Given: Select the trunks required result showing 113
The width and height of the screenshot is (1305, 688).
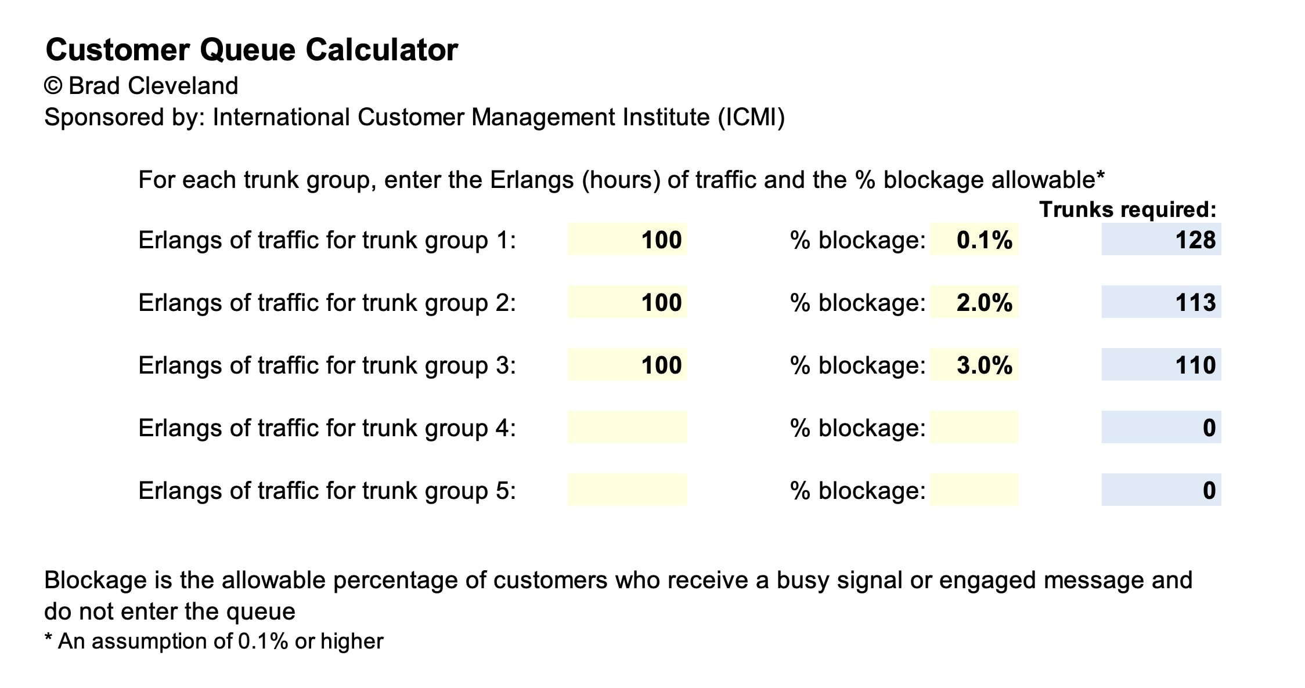Looking at the screenshot, I should pos(1161,302).
